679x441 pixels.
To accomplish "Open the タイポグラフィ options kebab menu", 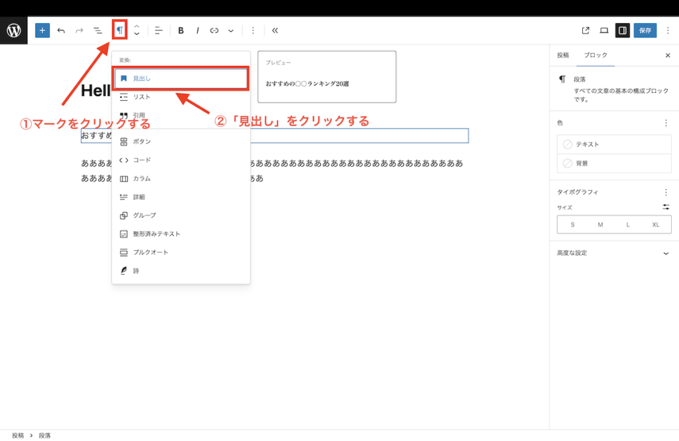I will point(666,192).
